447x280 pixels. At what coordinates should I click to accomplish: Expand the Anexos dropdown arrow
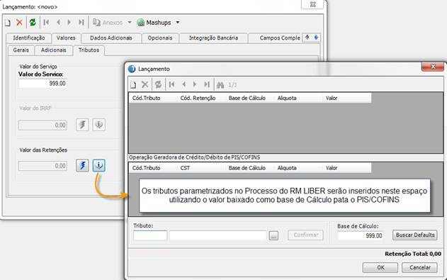[x=130, y=22]
